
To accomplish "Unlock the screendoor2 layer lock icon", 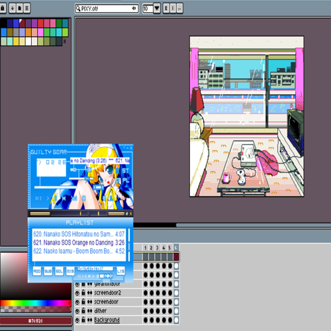I will click(x=83, y=293).
